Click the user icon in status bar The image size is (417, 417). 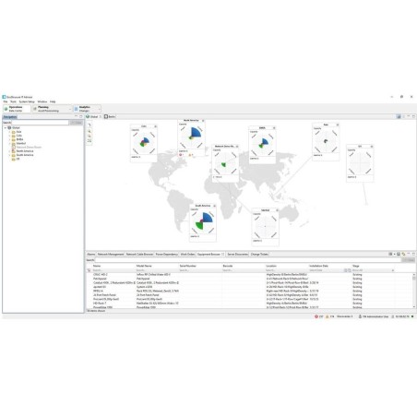tap(360, 316)
